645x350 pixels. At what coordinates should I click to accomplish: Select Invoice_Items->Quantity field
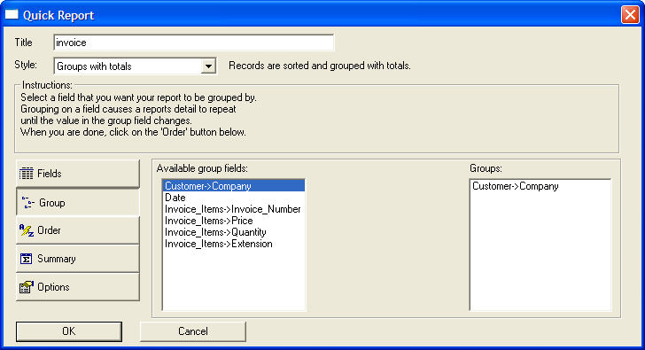click(x=234, y=232)
